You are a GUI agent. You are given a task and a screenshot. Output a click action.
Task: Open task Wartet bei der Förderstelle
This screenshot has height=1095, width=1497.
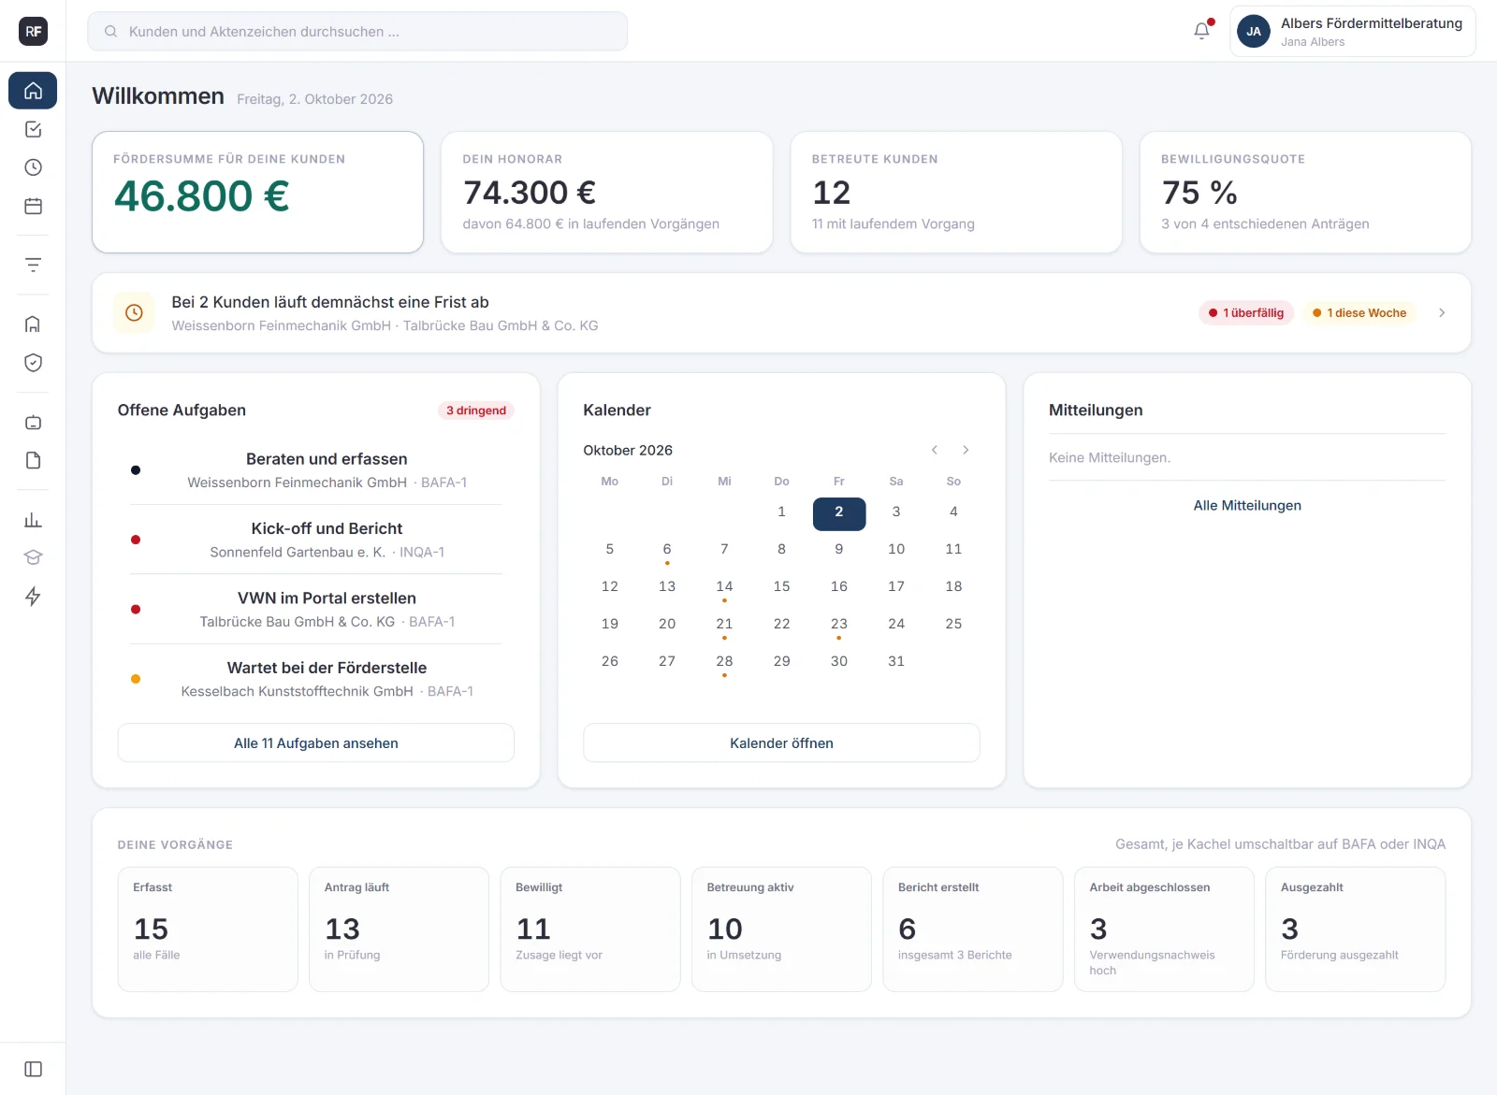tap(316, 679)
